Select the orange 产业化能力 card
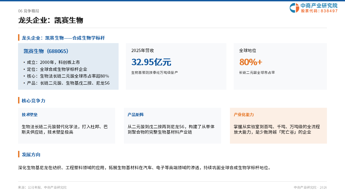Image resolution: width=345 pixels, height=194 pixels. (x=278, y=126)
